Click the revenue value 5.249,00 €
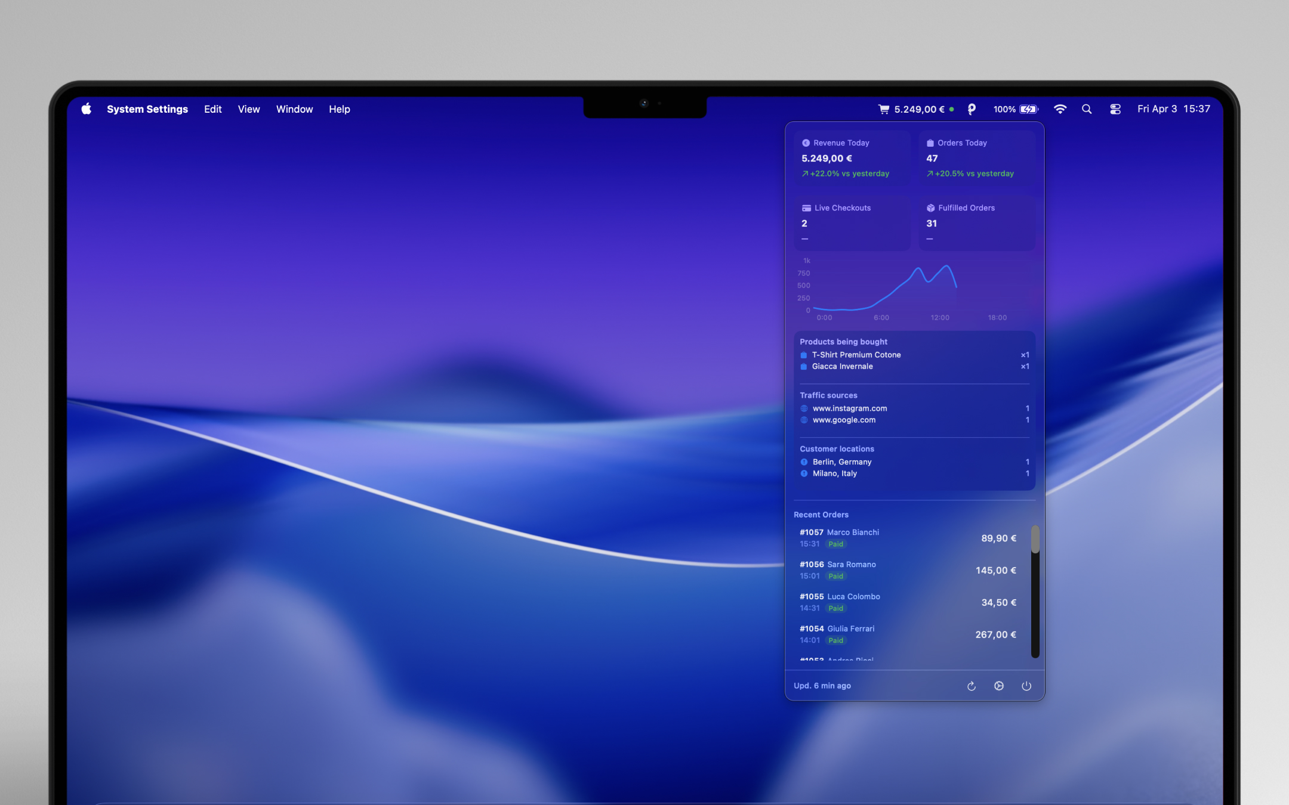This screenshot has width=1289, height=805. tap(827, 159)
